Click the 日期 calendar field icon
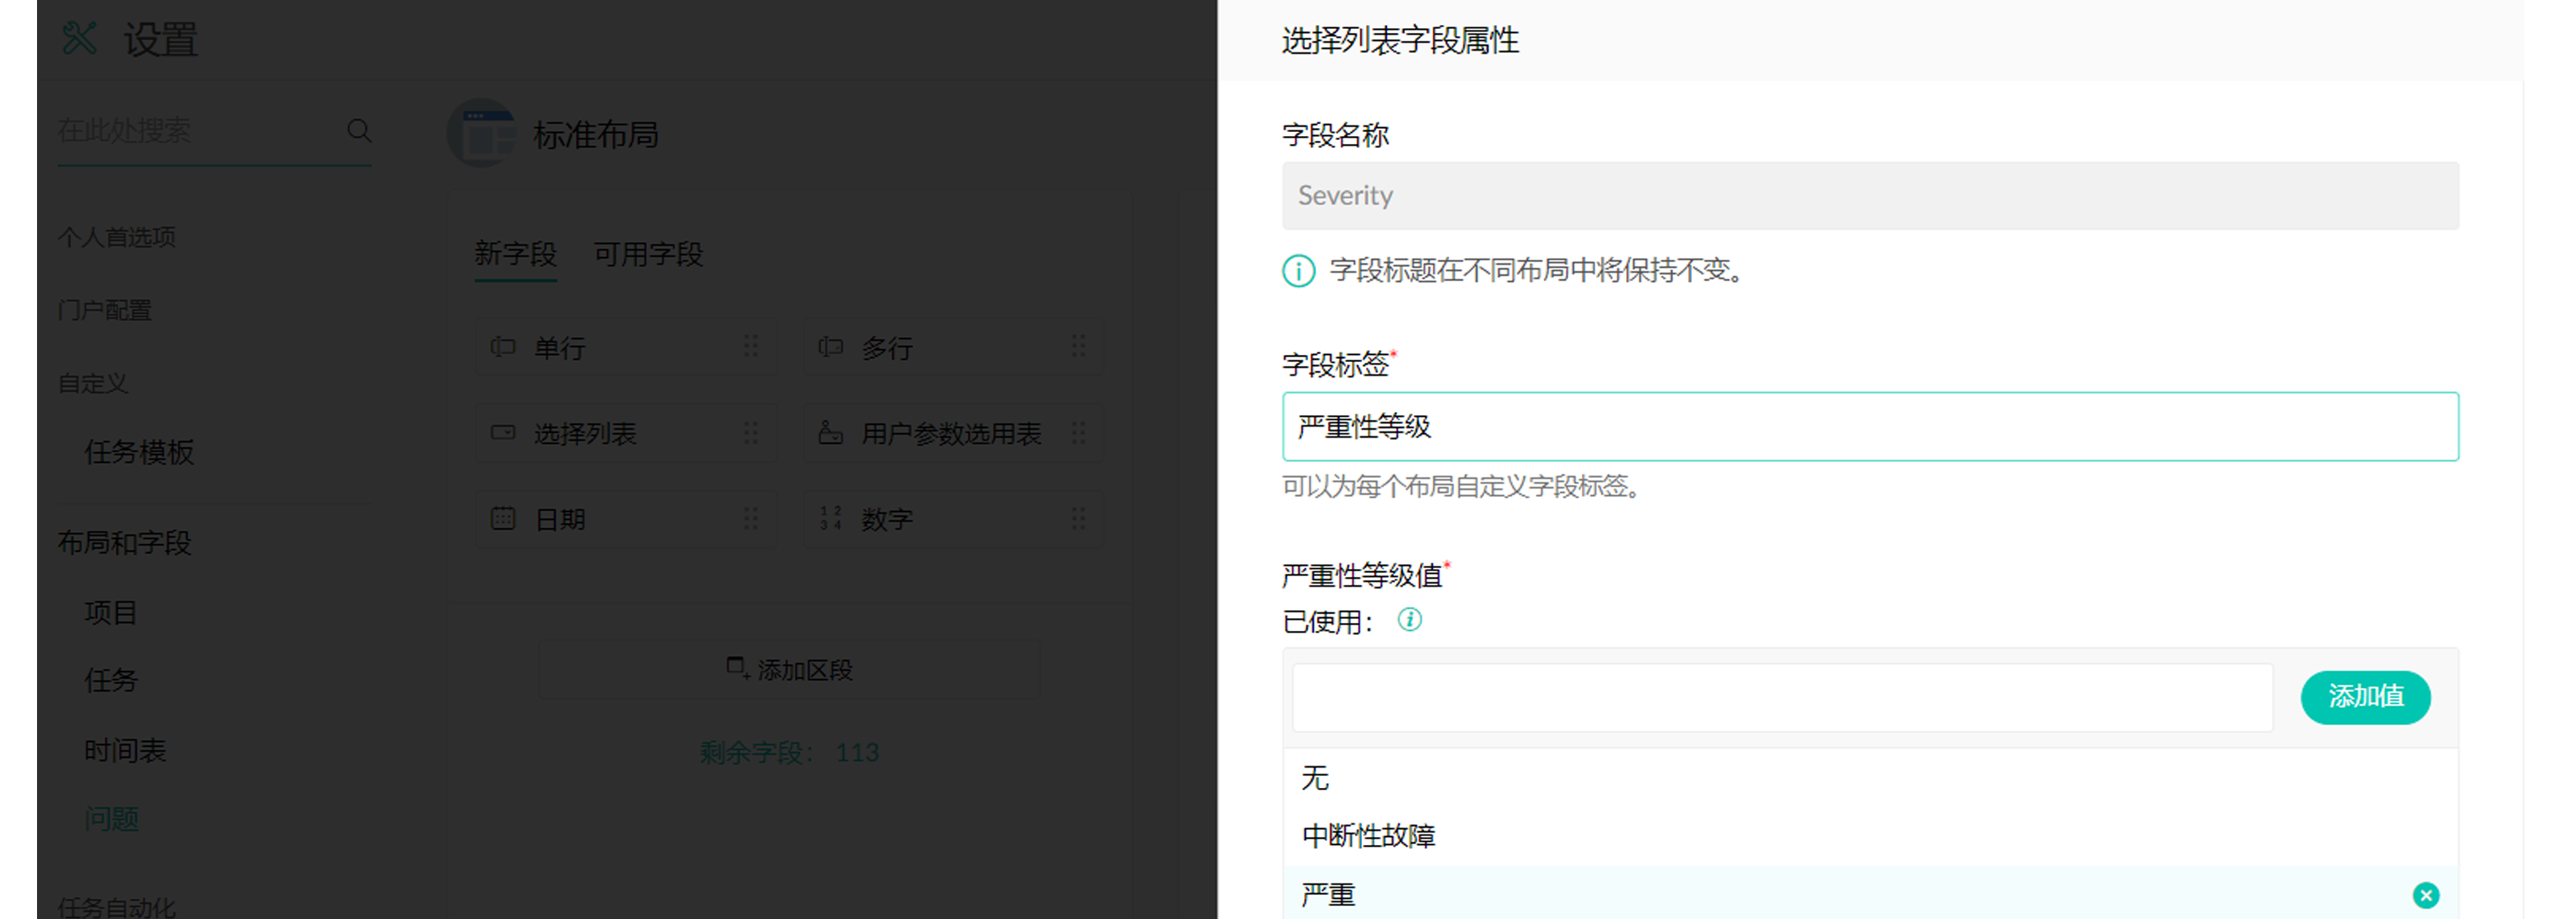The width and height of the screenshot is (2576, 919). 503,518
